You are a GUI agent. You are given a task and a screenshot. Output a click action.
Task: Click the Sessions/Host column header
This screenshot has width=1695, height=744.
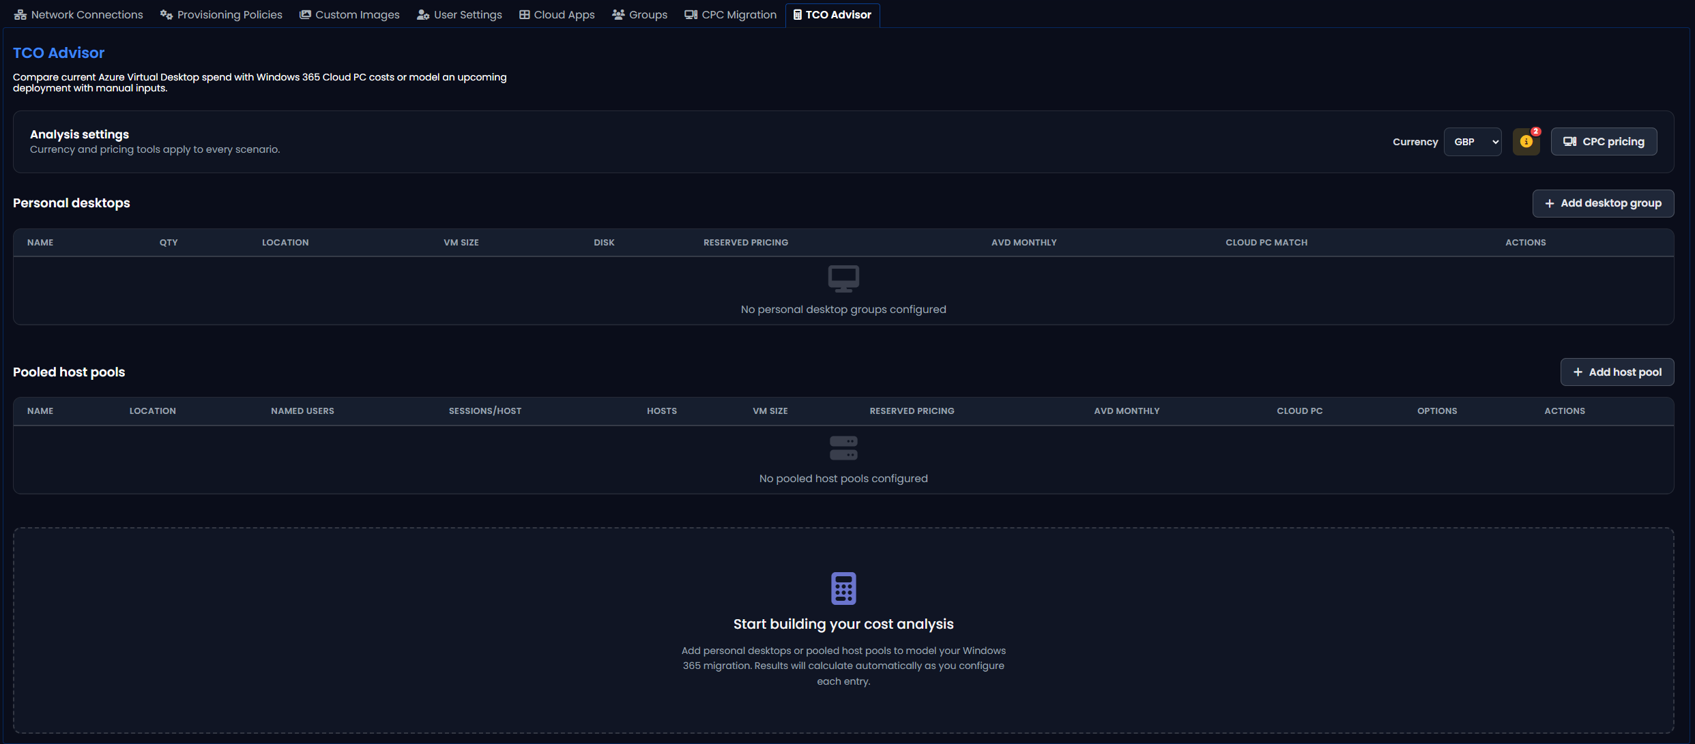coord(485,411)
